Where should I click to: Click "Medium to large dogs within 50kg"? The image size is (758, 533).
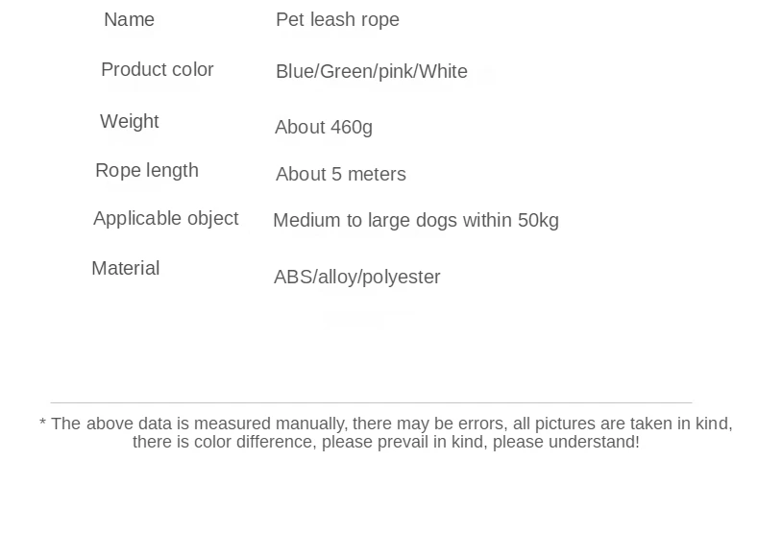click(x=416, y=221)
